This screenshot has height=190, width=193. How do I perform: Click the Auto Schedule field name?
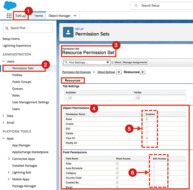pyautogui.click(x=74, y=168)
